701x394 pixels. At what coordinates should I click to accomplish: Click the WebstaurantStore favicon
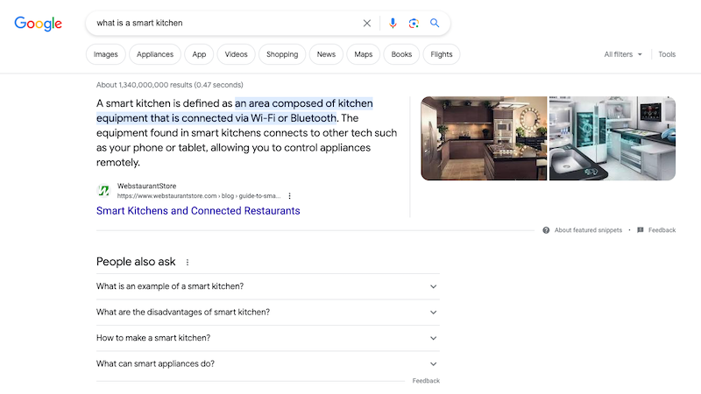click(103, 191)
